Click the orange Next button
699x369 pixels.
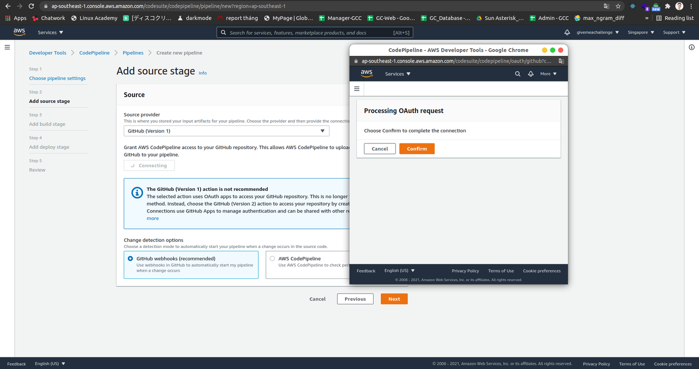tap(394, 299)
